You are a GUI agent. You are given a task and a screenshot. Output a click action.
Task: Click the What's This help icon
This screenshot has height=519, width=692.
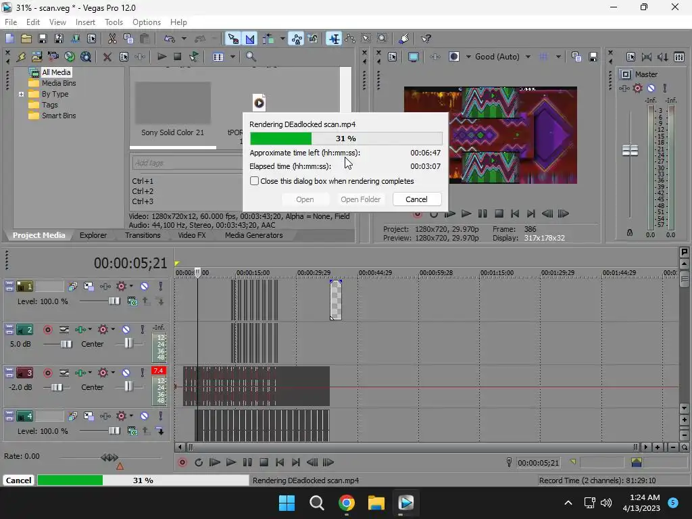pyautogui.click(x=426, y=39)
